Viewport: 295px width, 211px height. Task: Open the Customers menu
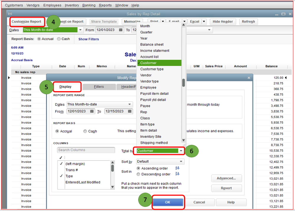point(14,5)
